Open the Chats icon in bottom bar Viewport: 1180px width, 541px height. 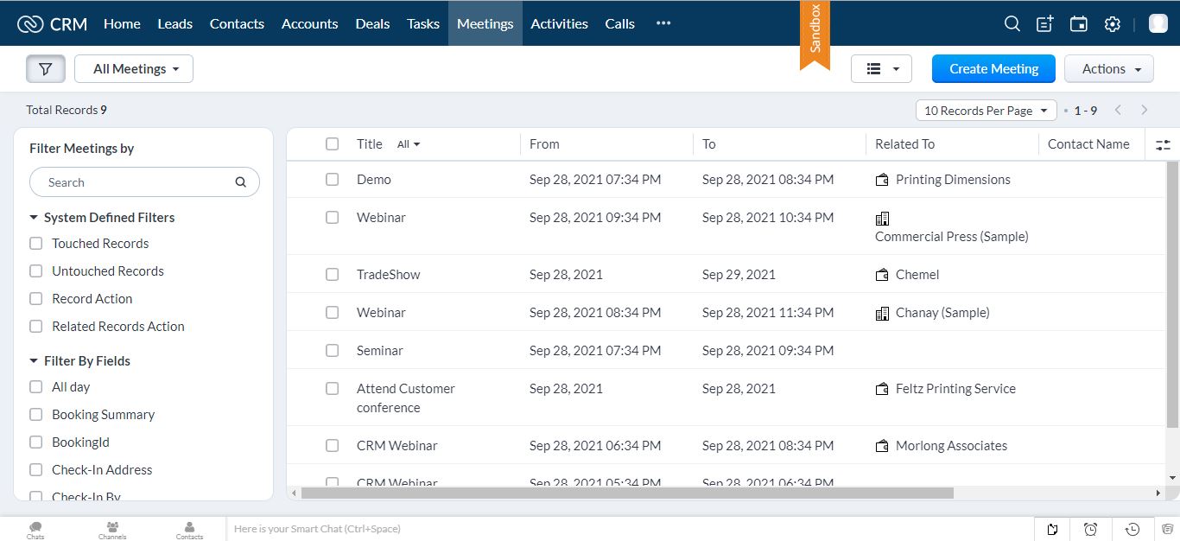tap(35, 529)
